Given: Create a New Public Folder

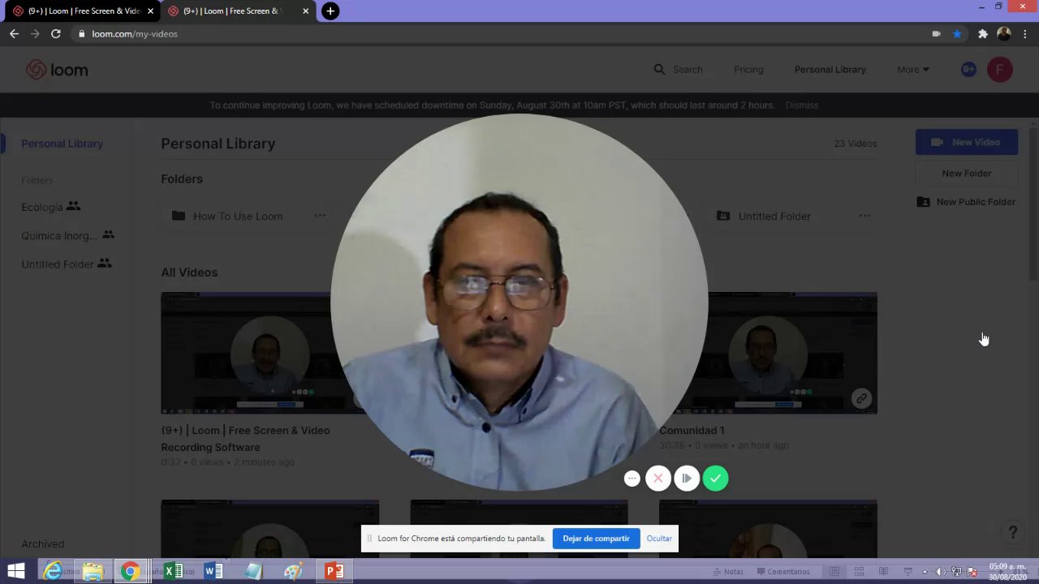Looking at the screenshot, I should (967, 202).
